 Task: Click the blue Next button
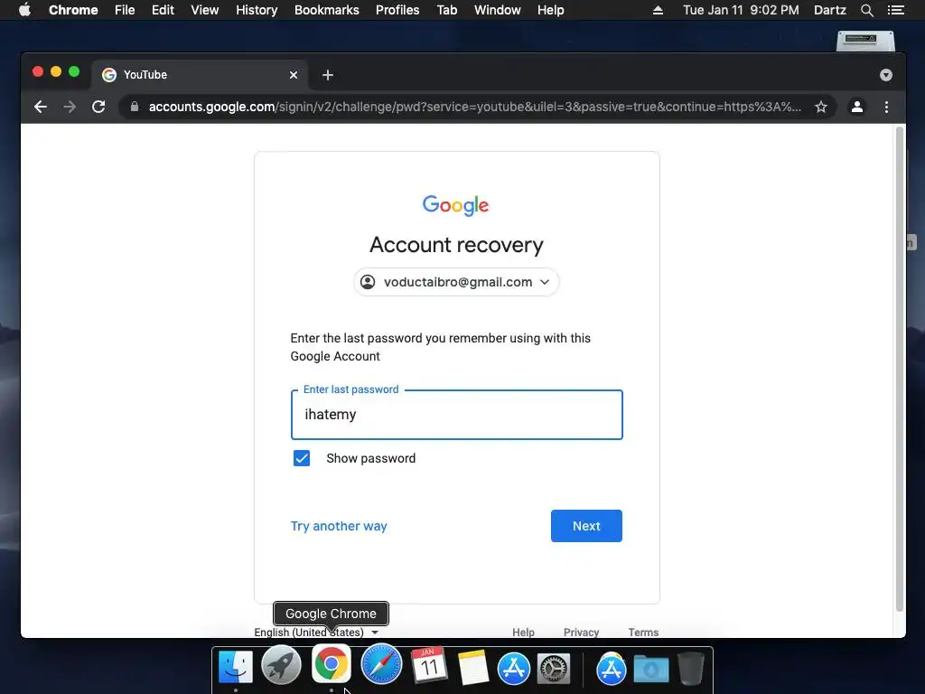586,526
